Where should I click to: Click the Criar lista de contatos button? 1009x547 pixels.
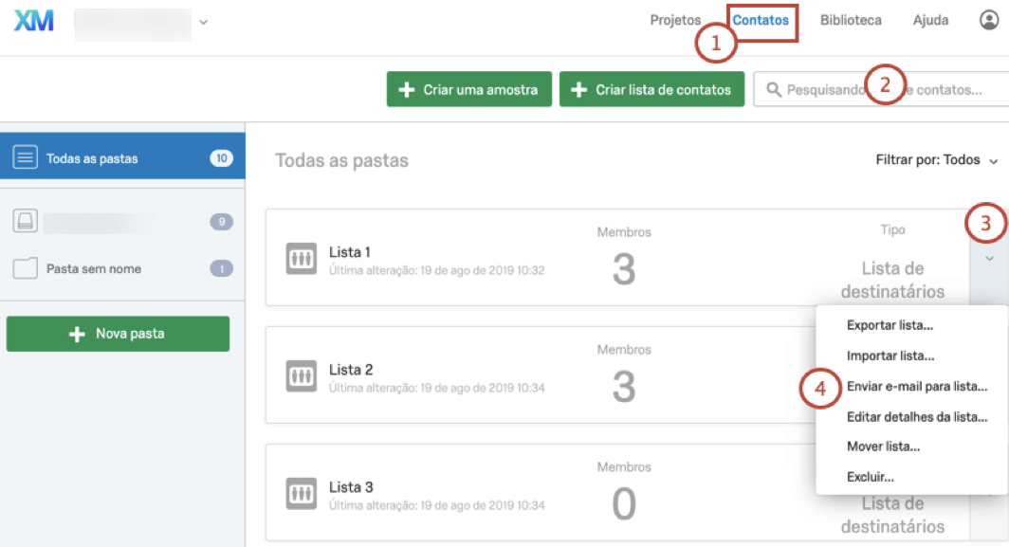[x=651, y=89]
